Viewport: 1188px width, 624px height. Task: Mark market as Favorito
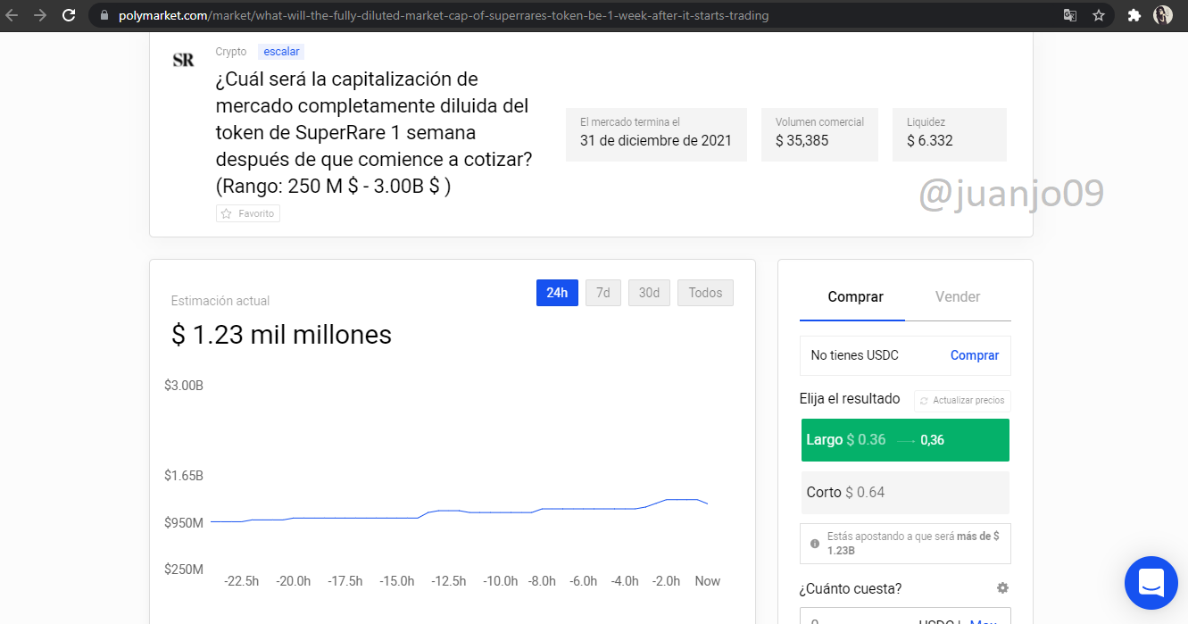tap(248, 213)
